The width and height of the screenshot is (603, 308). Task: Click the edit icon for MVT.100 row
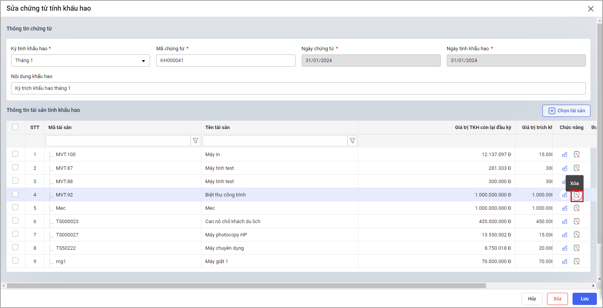565,155
